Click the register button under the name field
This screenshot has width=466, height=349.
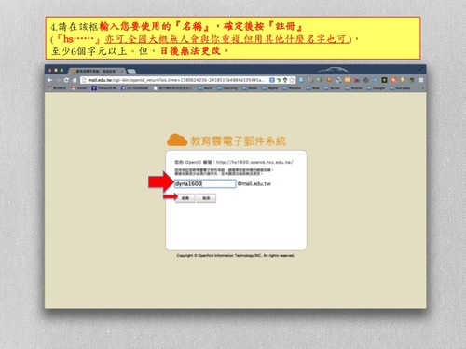pos(185,198)
